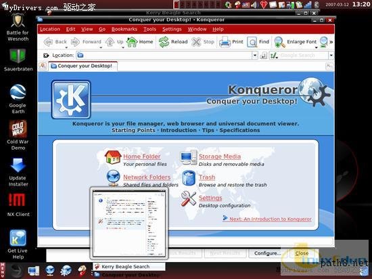Image resolution: width=372 pixels, height=279 pixels.
Task: Close the current tab using the right-side tab button
Action: [x=329, y=66]
